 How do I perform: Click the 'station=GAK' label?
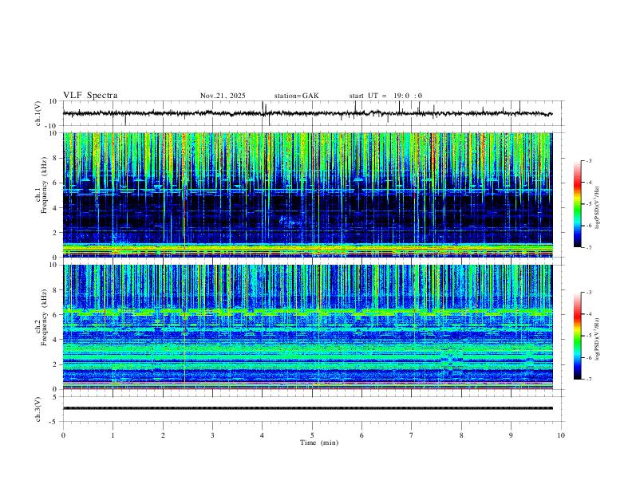point(296,96)
